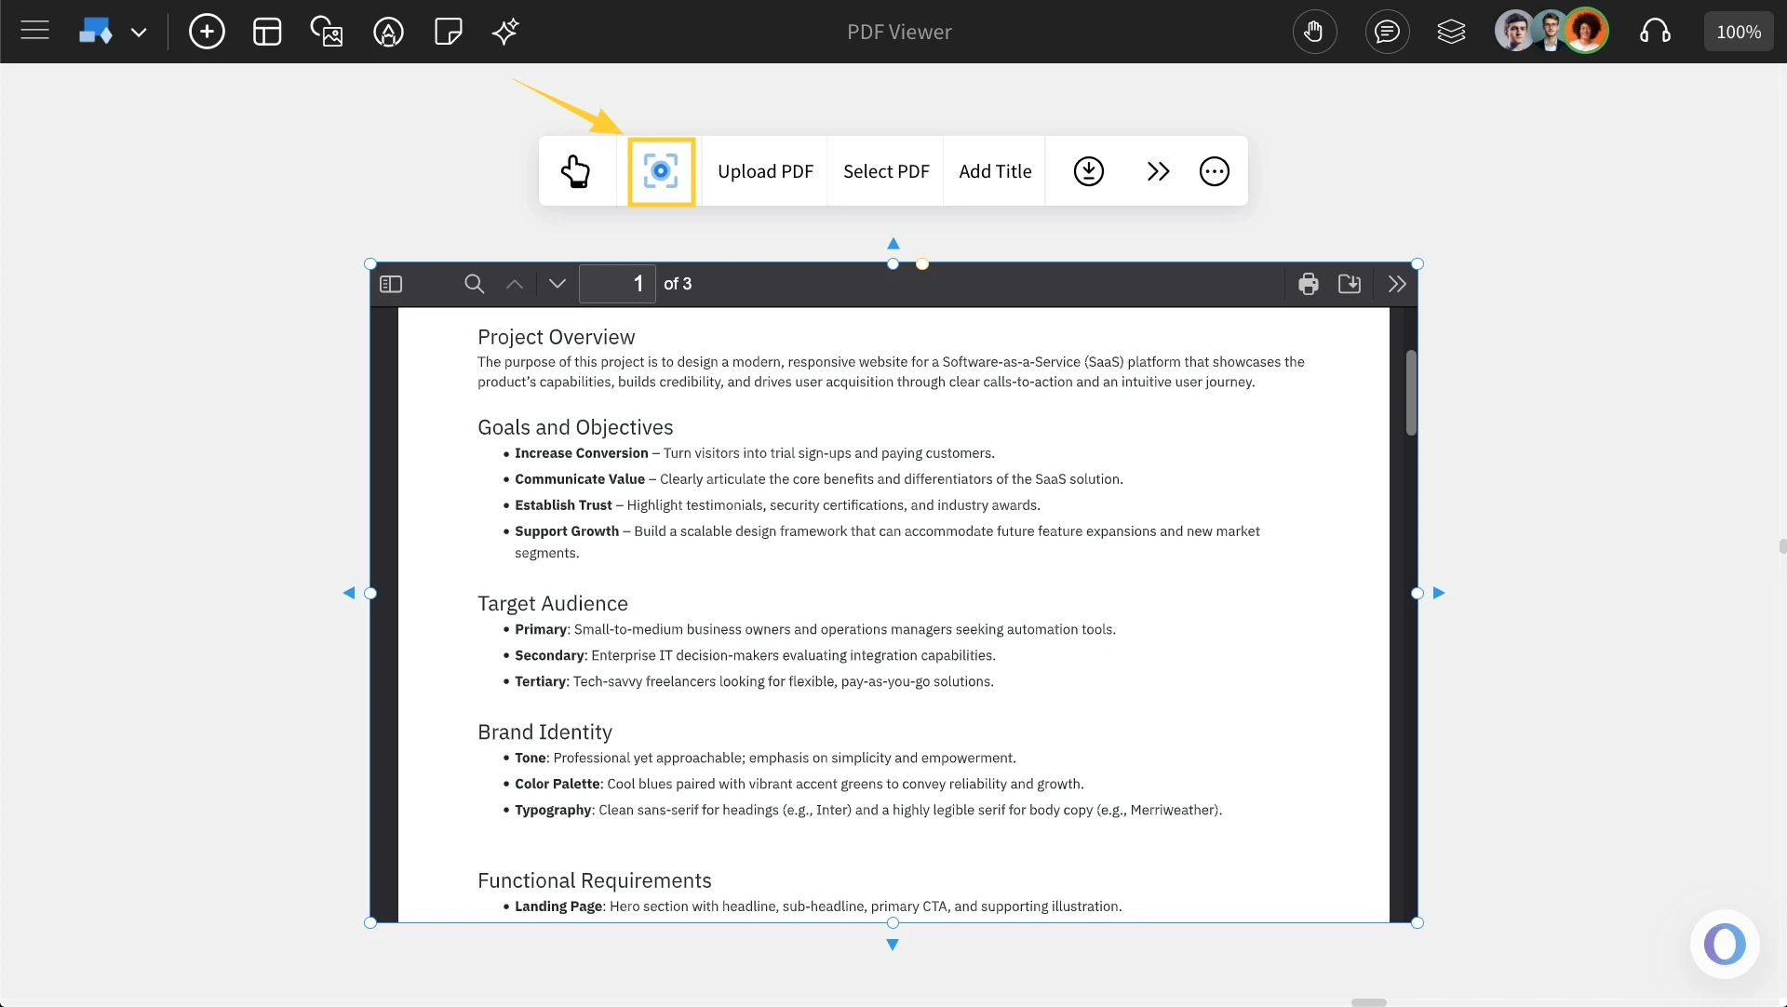1787x1007 pixels.
Task: Switch to the pointer tool in floating toolbar
Action: tap(577, 171)
